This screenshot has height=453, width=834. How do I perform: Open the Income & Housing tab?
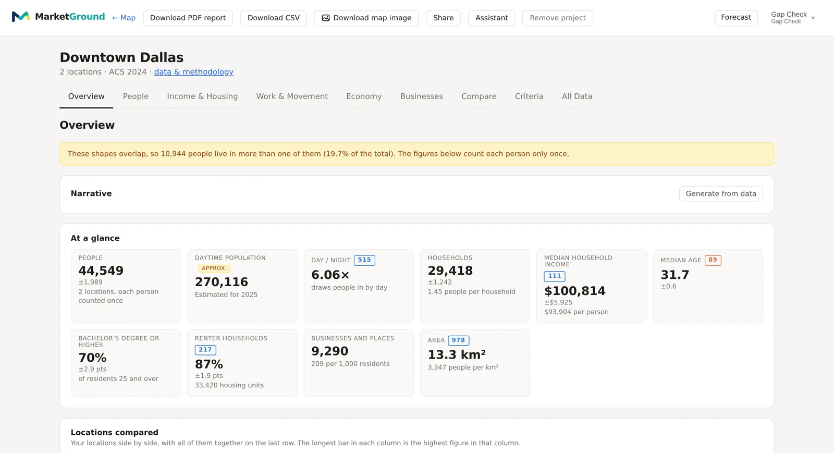click(x=202, y=96)
